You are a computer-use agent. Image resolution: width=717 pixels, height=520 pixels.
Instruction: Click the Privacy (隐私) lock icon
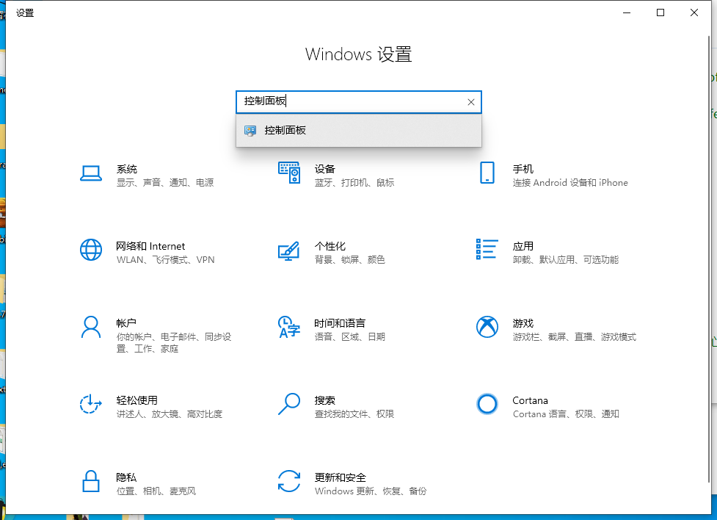[91, 482]
